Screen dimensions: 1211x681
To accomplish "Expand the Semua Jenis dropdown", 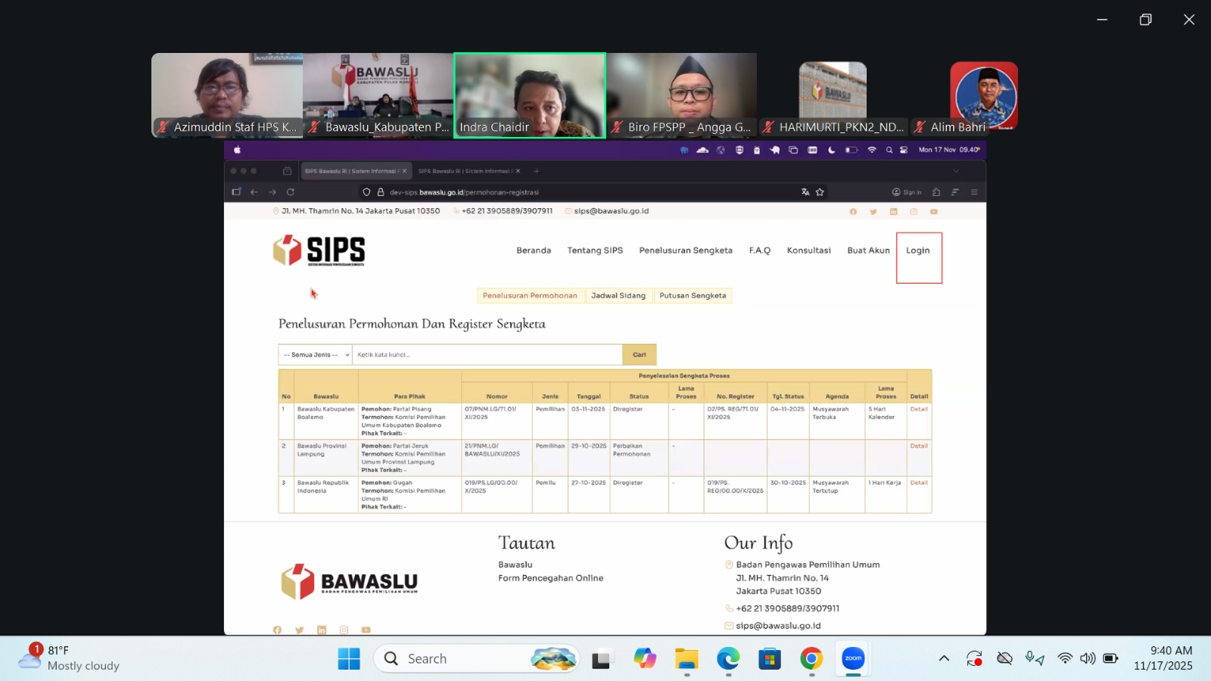I will pos(316,355).
